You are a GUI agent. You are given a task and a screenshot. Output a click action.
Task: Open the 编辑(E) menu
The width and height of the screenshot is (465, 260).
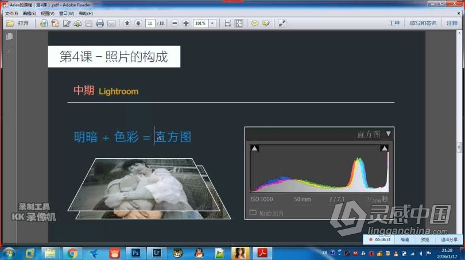pos(29,13)
